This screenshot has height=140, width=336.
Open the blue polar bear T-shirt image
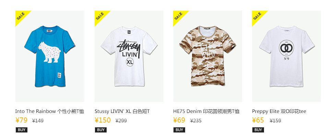pos(50,56)
